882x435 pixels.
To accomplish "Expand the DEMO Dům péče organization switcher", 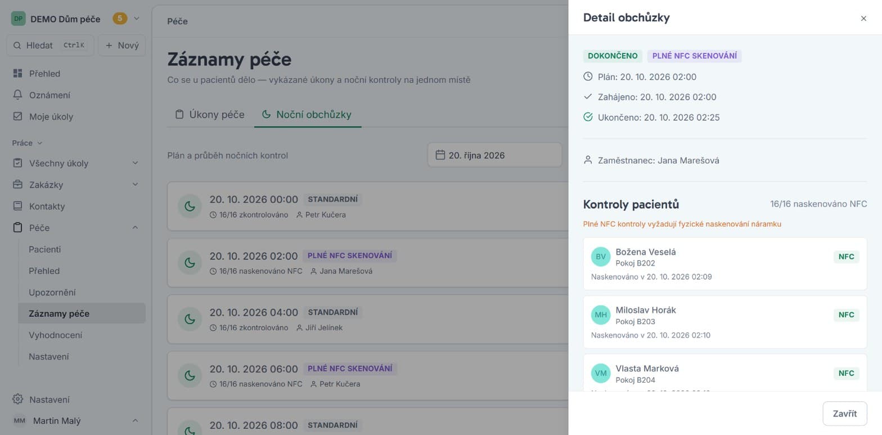I will [x=137, y=19].
